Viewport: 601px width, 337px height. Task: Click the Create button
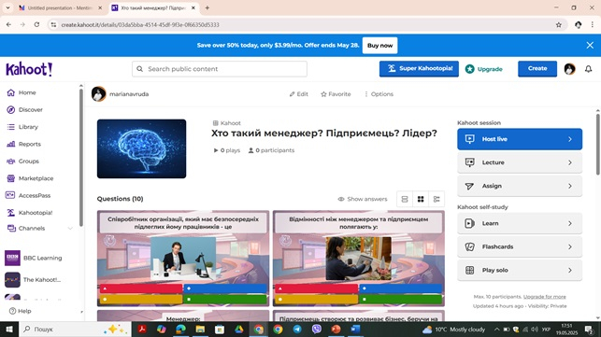click(537, 69)
